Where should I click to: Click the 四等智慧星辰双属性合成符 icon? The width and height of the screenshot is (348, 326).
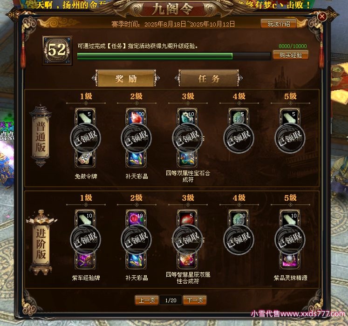[187, 260]
